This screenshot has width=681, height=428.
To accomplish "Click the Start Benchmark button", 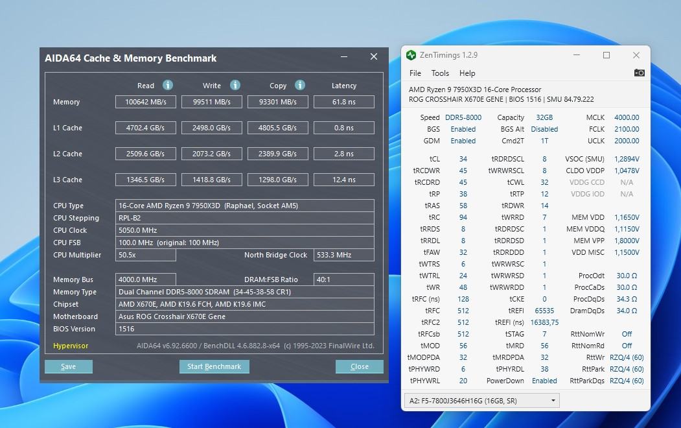I will [214, 366].
